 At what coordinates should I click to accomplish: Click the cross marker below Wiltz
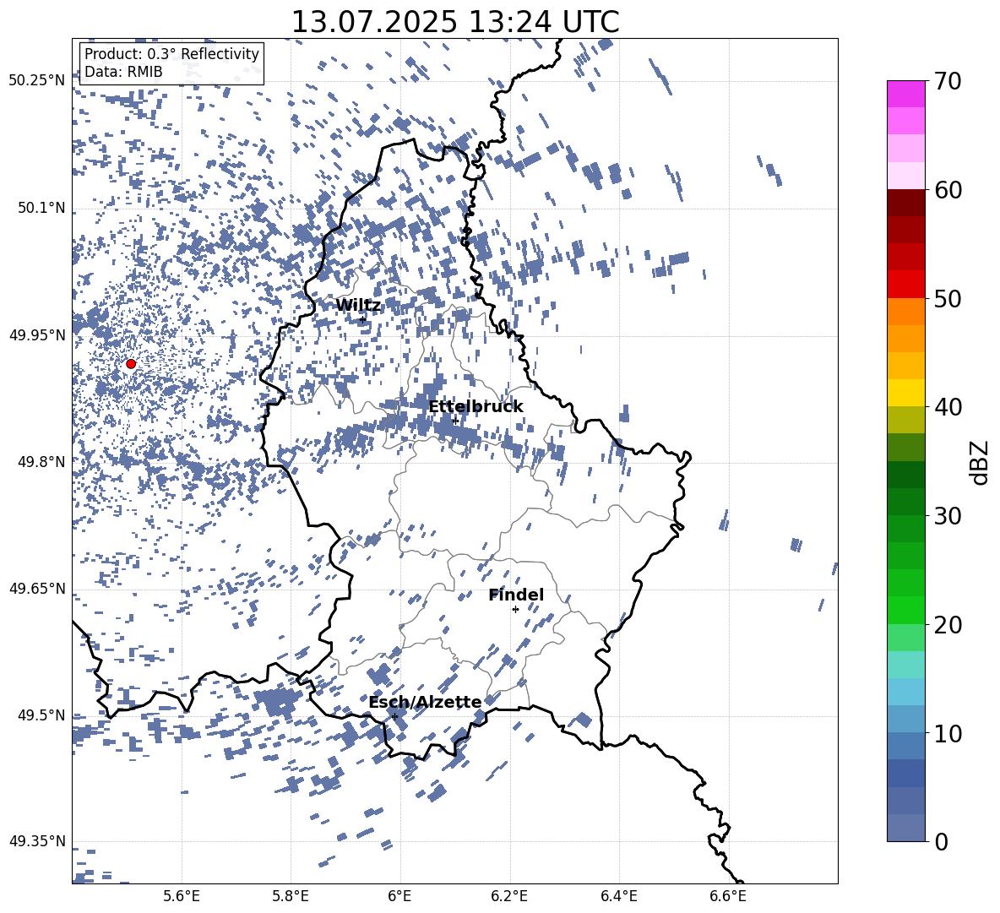click(362, 319)
